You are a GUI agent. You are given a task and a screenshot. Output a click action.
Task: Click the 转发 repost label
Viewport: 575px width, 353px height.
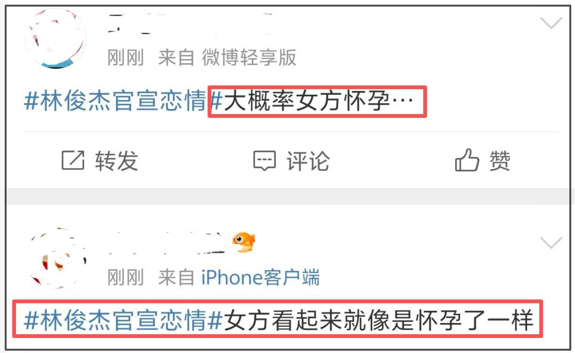(x=117, y=161)
